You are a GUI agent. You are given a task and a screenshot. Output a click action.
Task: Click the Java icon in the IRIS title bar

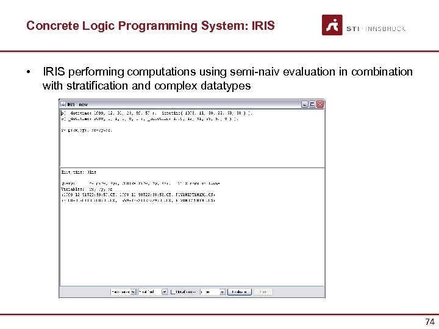[x=63, y=104]
